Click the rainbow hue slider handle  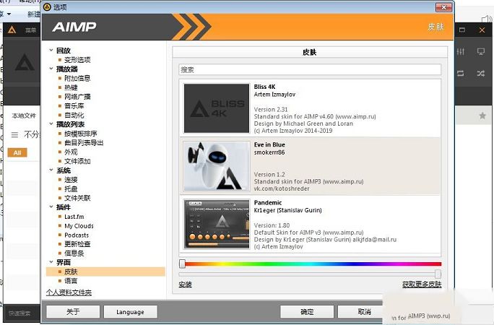(x=182, y=264)
